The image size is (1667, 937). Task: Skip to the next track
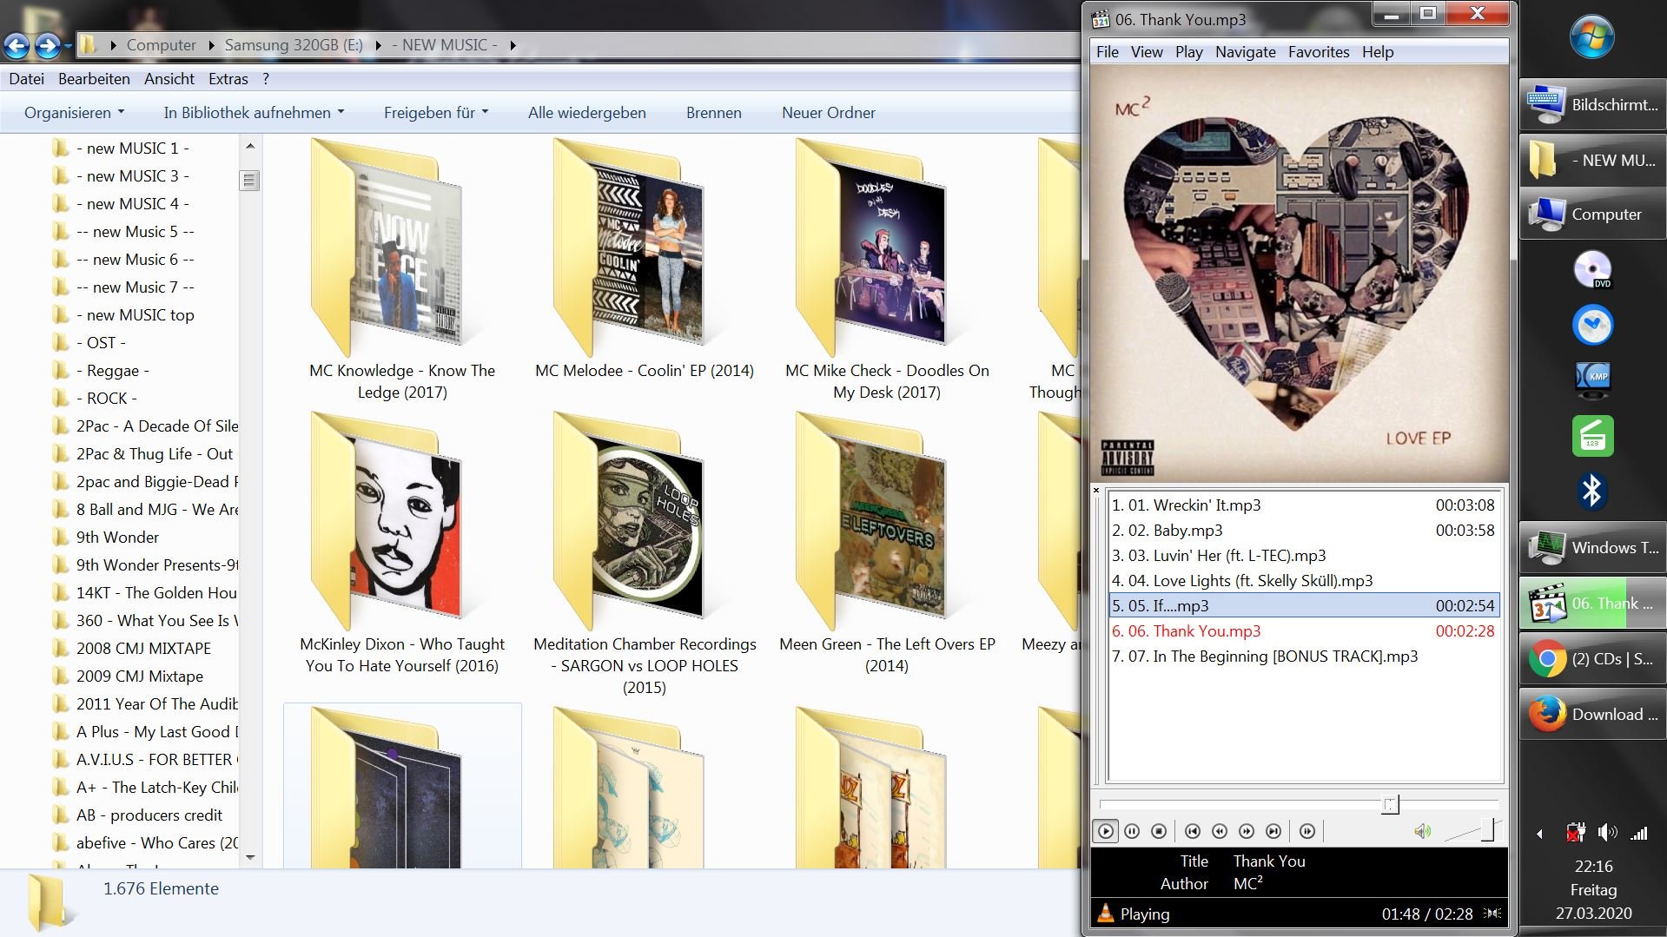click(x=1273, y=831)
